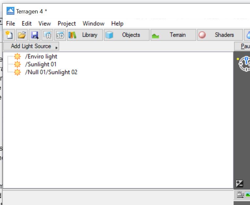Click the Terragen 4 app icon in title bar
Image resolution: width=250 pixels, height=205 pixels.
(x=10, y=11)
